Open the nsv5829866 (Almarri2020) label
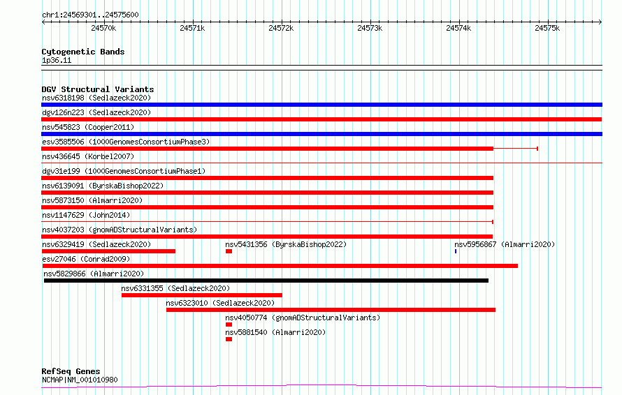 (94, 274)
